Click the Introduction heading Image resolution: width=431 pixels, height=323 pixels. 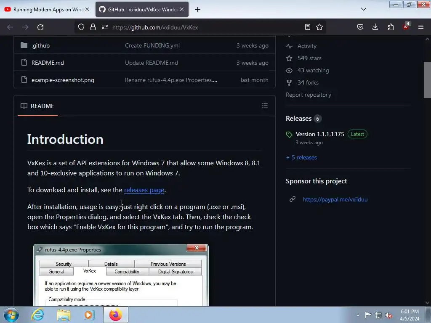coord(65,139)
